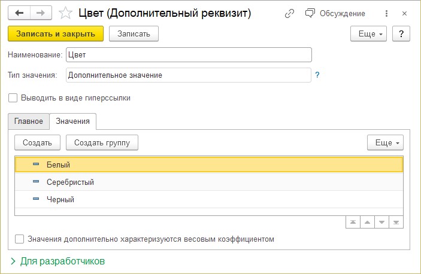Viewport: 421px width, 274px height.
Task: Move selected value up one position
Action: pyautogui.click(x=367, y=222)
